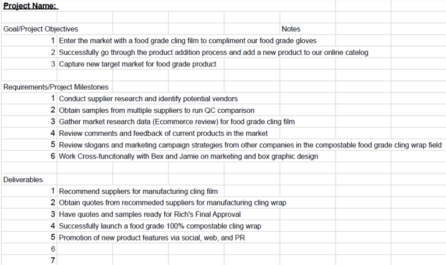Click the "Review slogans and marketing campaign" cell
The image size is (446, 265).
(x=250, y=145)
